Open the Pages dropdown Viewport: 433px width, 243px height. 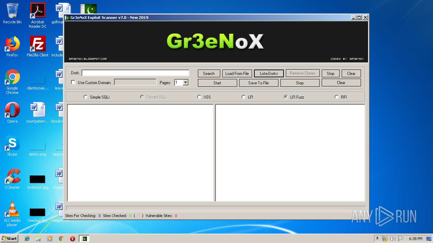tap(185, 82)
